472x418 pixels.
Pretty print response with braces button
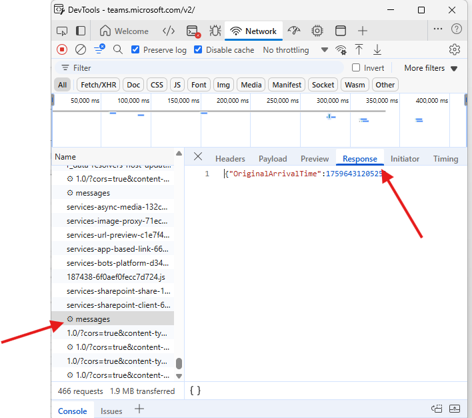click(195, 391)
